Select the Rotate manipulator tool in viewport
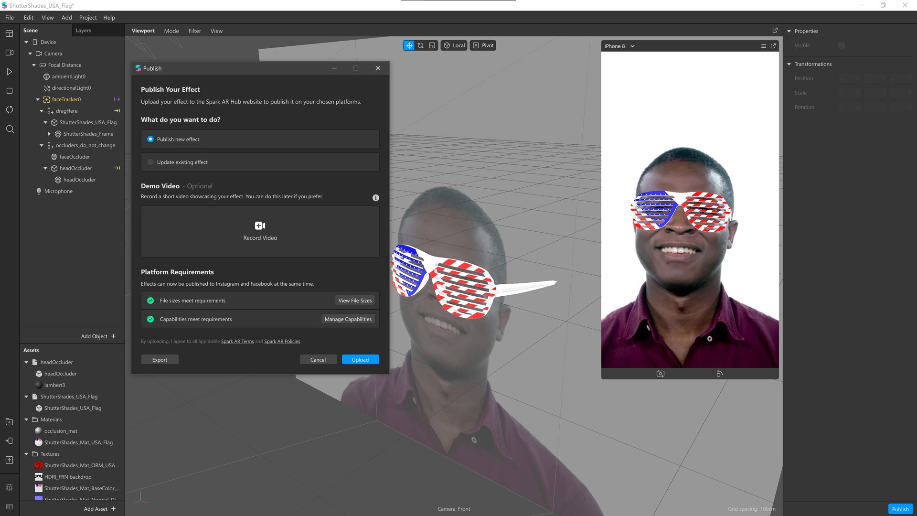917x516 pixels. pyautogui.click(x=420, y=45)
